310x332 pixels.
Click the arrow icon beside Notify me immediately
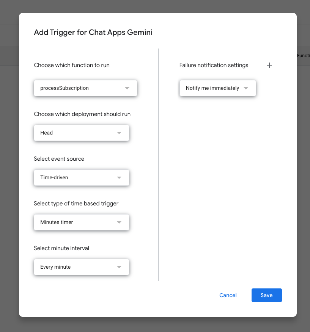coord(246,88)
